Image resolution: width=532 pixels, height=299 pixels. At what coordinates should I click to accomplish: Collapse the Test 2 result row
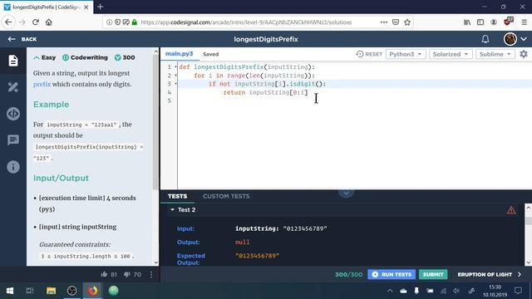click(x=172, y=210)
